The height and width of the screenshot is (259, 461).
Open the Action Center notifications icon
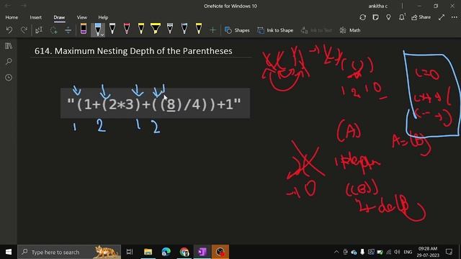click(x=449, y=252)
